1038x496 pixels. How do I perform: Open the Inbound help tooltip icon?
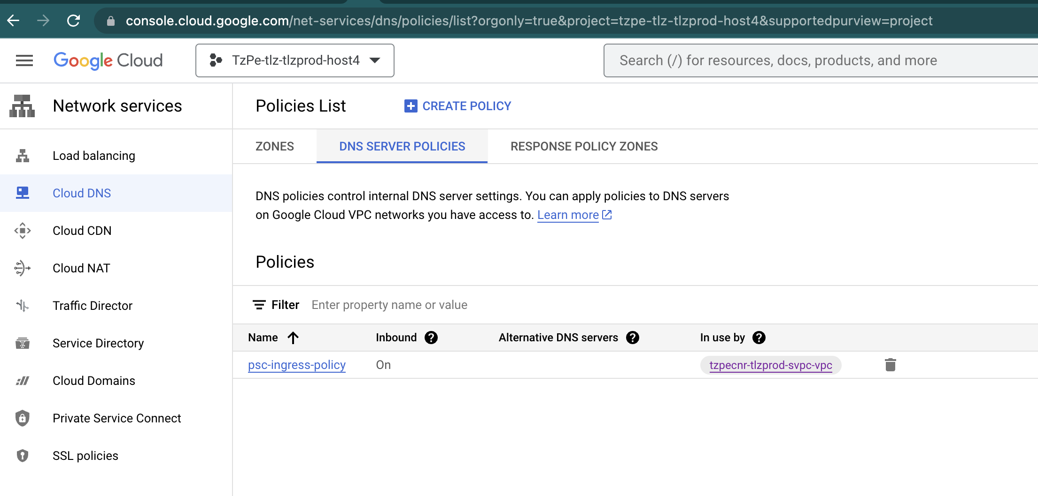pyautogui.click(x=432, y=337)
